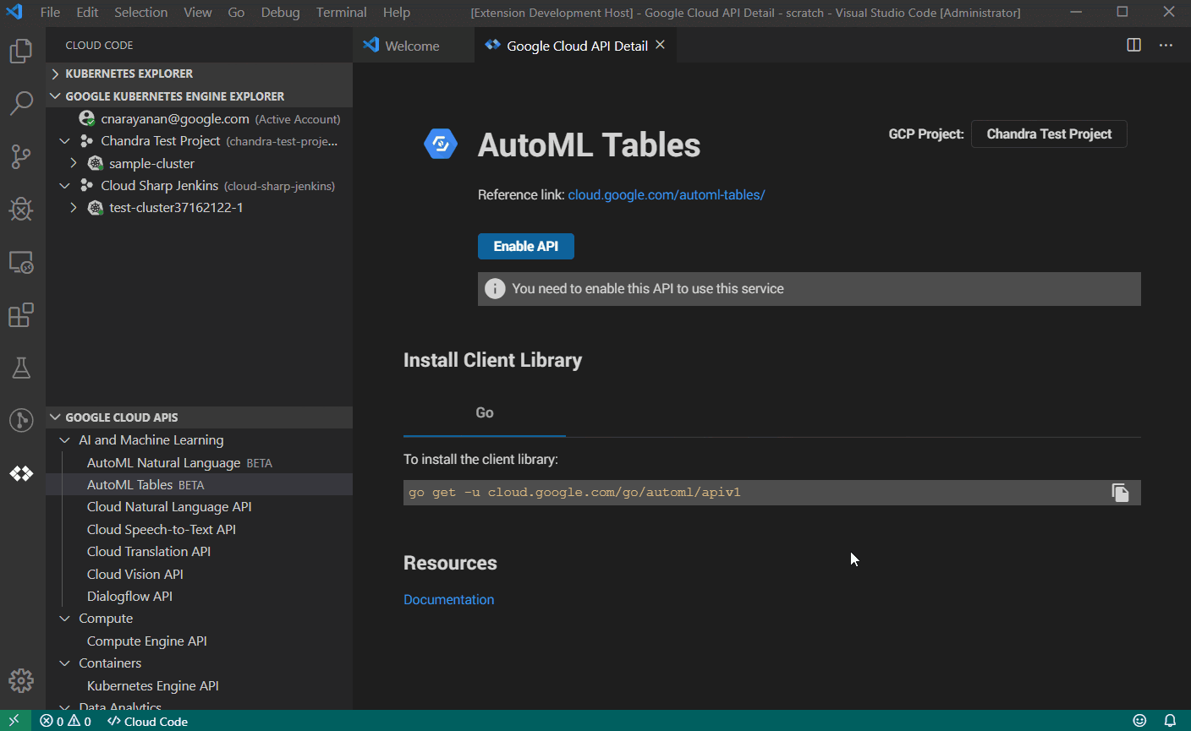Collapse AI and Machine Learning category

tap(64, 440)
